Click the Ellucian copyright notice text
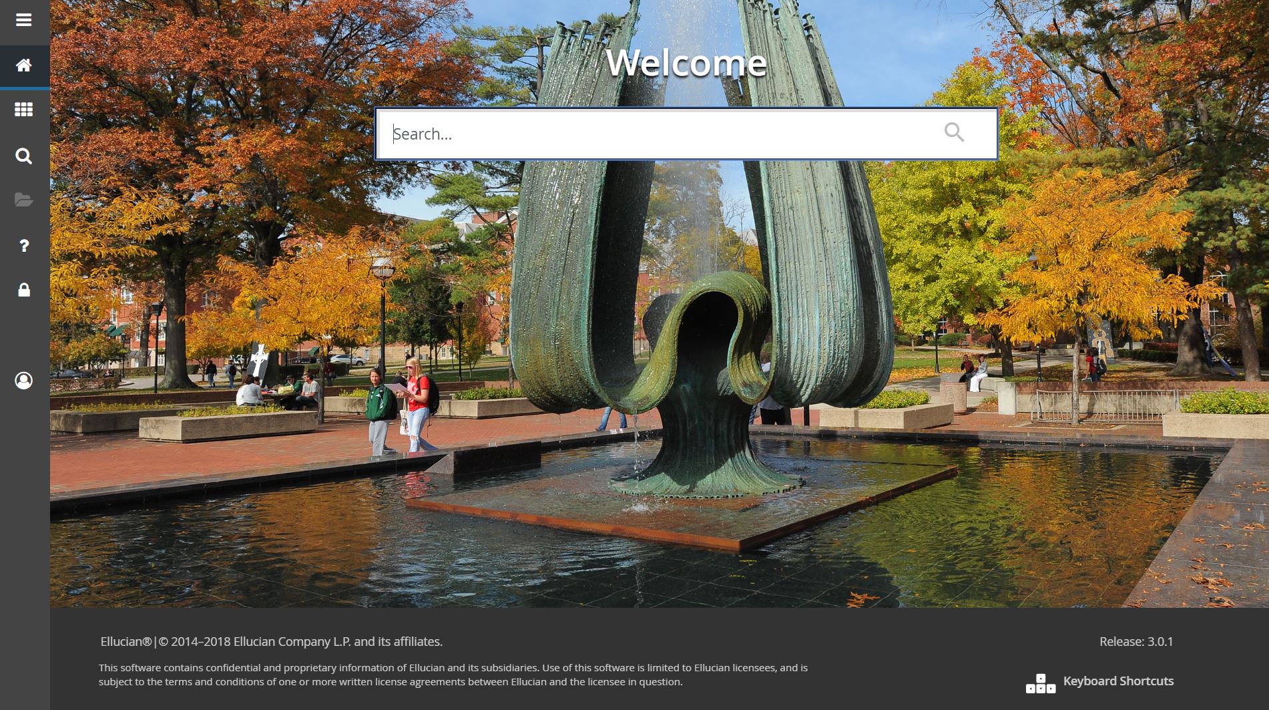The image size is (1269, 710). coord(272,642)
